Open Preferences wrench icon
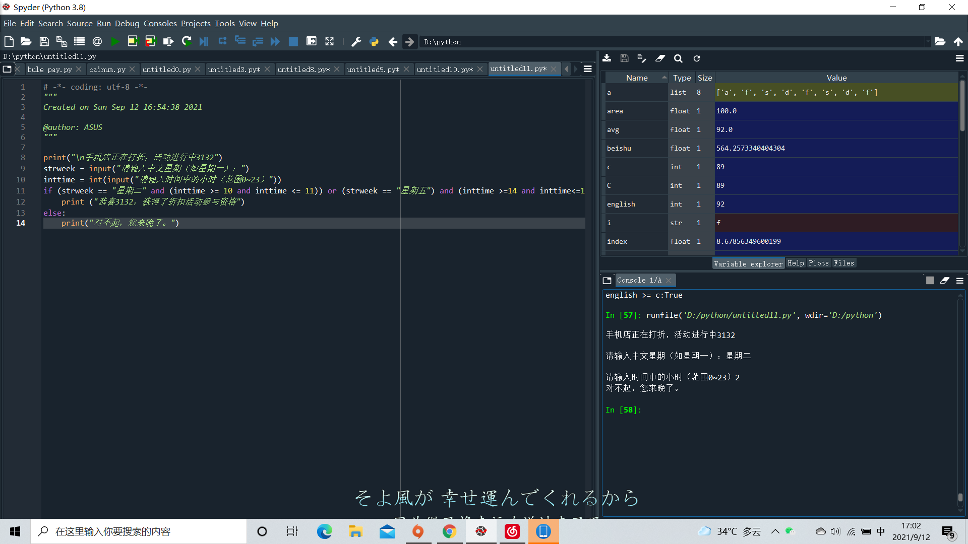The width and height of the screenshot is (968, 544). [356, 42]
